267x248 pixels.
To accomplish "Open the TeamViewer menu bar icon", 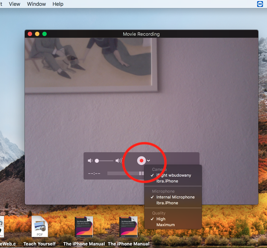I will 260,4.
